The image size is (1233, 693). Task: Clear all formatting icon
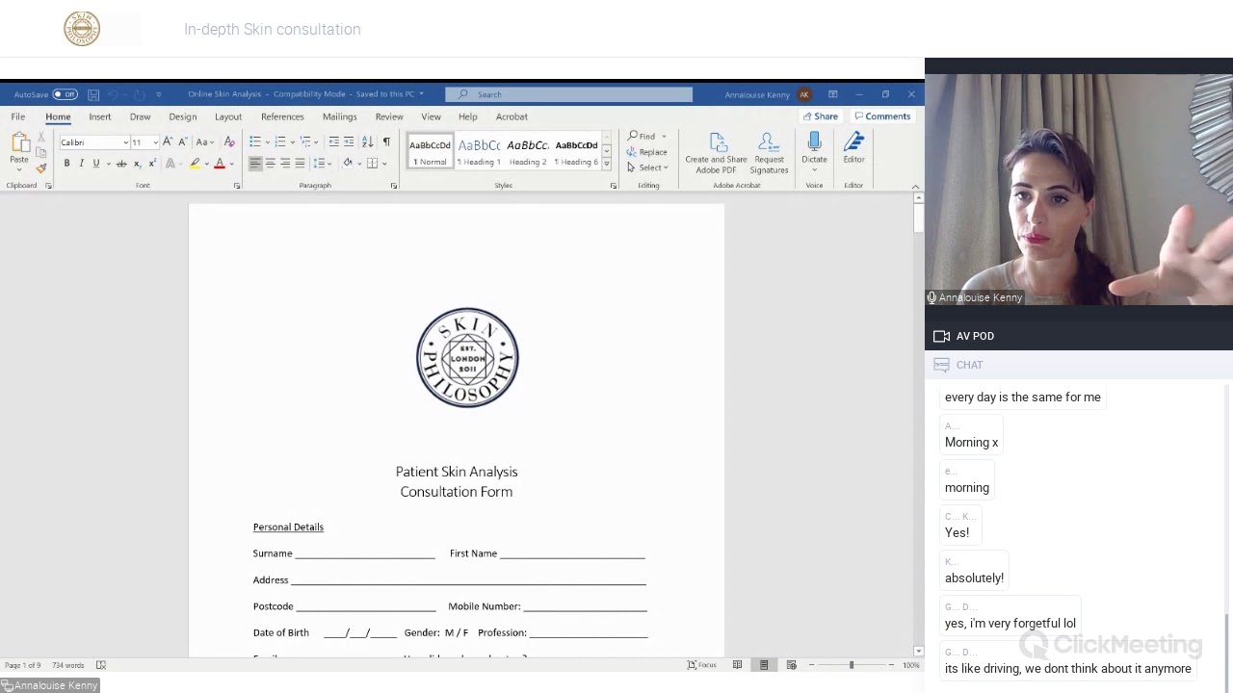[x=229, y=142]
